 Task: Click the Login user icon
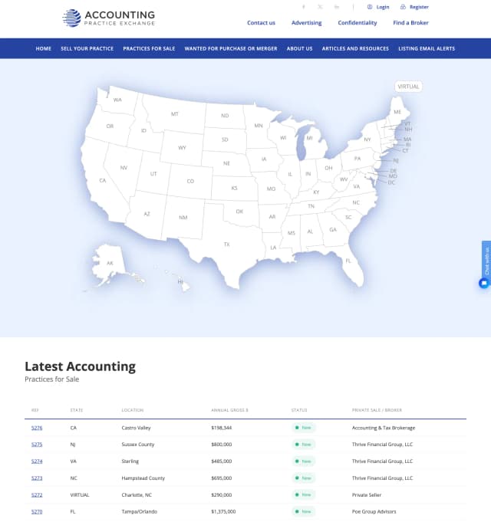coord(370,7)
